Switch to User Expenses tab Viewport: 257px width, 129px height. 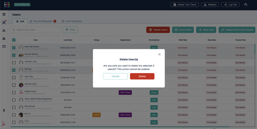point(72,21)
